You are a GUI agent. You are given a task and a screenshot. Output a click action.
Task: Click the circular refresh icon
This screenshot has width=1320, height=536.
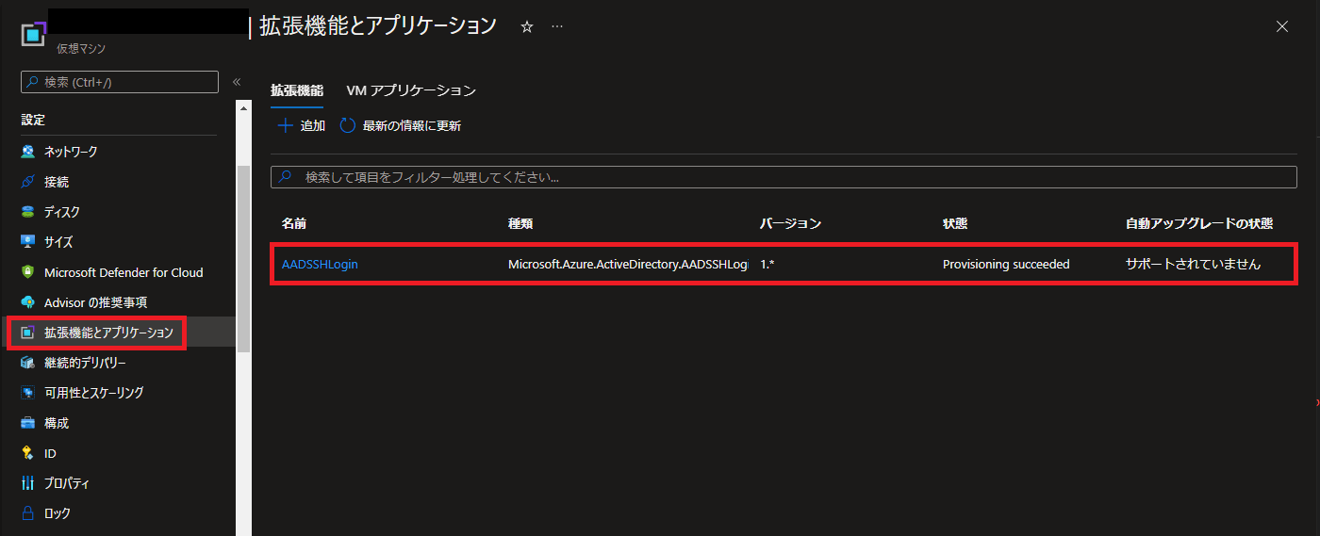pyautogui.click(x=347, y=125)
